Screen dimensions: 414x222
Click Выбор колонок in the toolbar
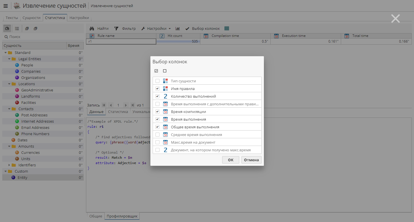203,28
